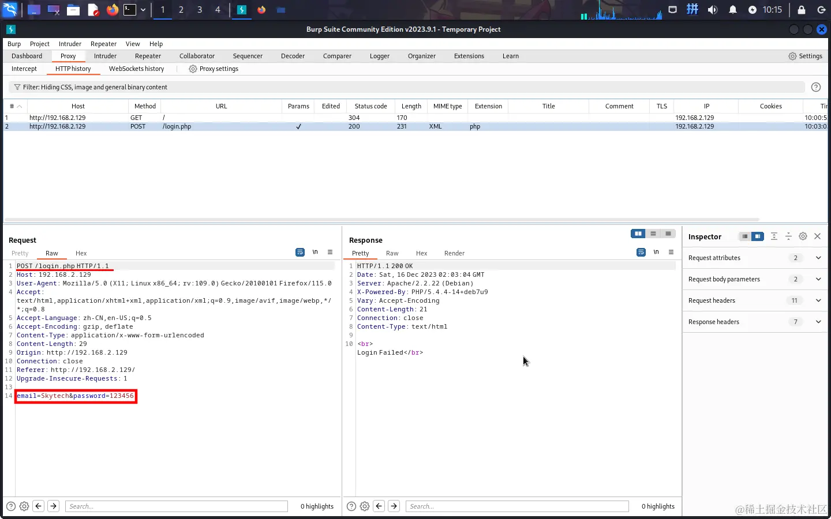831x519 pixels.
Task: Select the GET / history row
Action: pyautogui.click(x=415, y=118)
